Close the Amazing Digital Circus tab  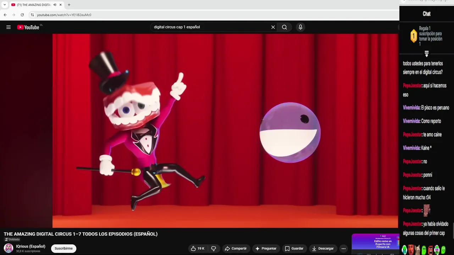[60, 5]
